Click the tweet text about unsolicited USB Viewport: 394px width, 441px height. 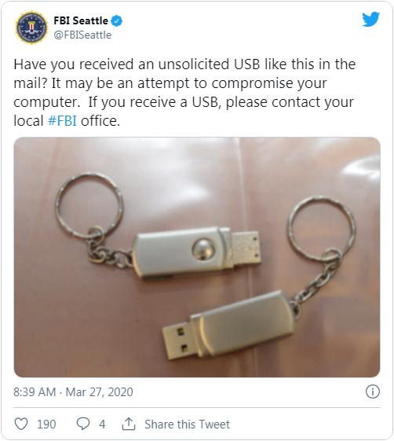tap(184, 93)
